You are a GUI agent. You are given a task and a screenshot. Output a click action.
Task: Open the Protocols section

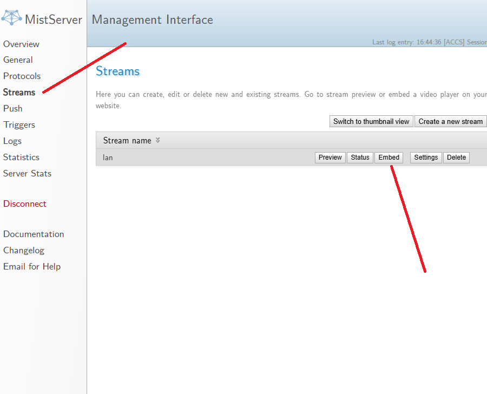click(x=22, y=76)
